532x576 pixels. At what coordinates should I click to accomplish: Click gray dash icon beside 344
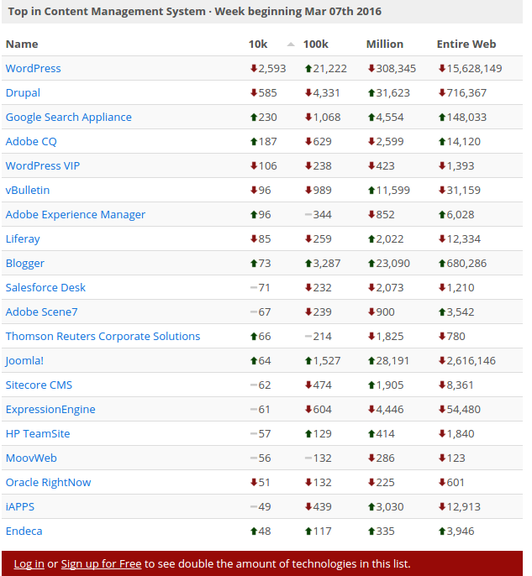tap(308, 215)
